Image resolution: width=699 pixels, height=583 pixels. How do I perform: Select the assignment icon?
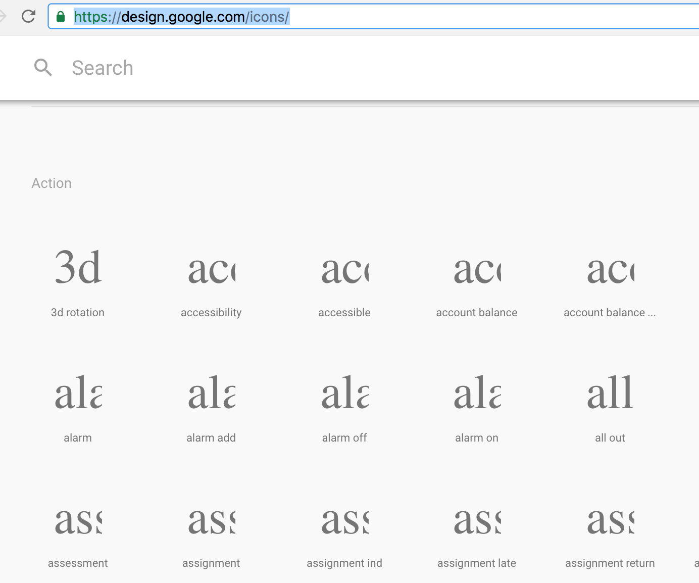pos(211,520)
